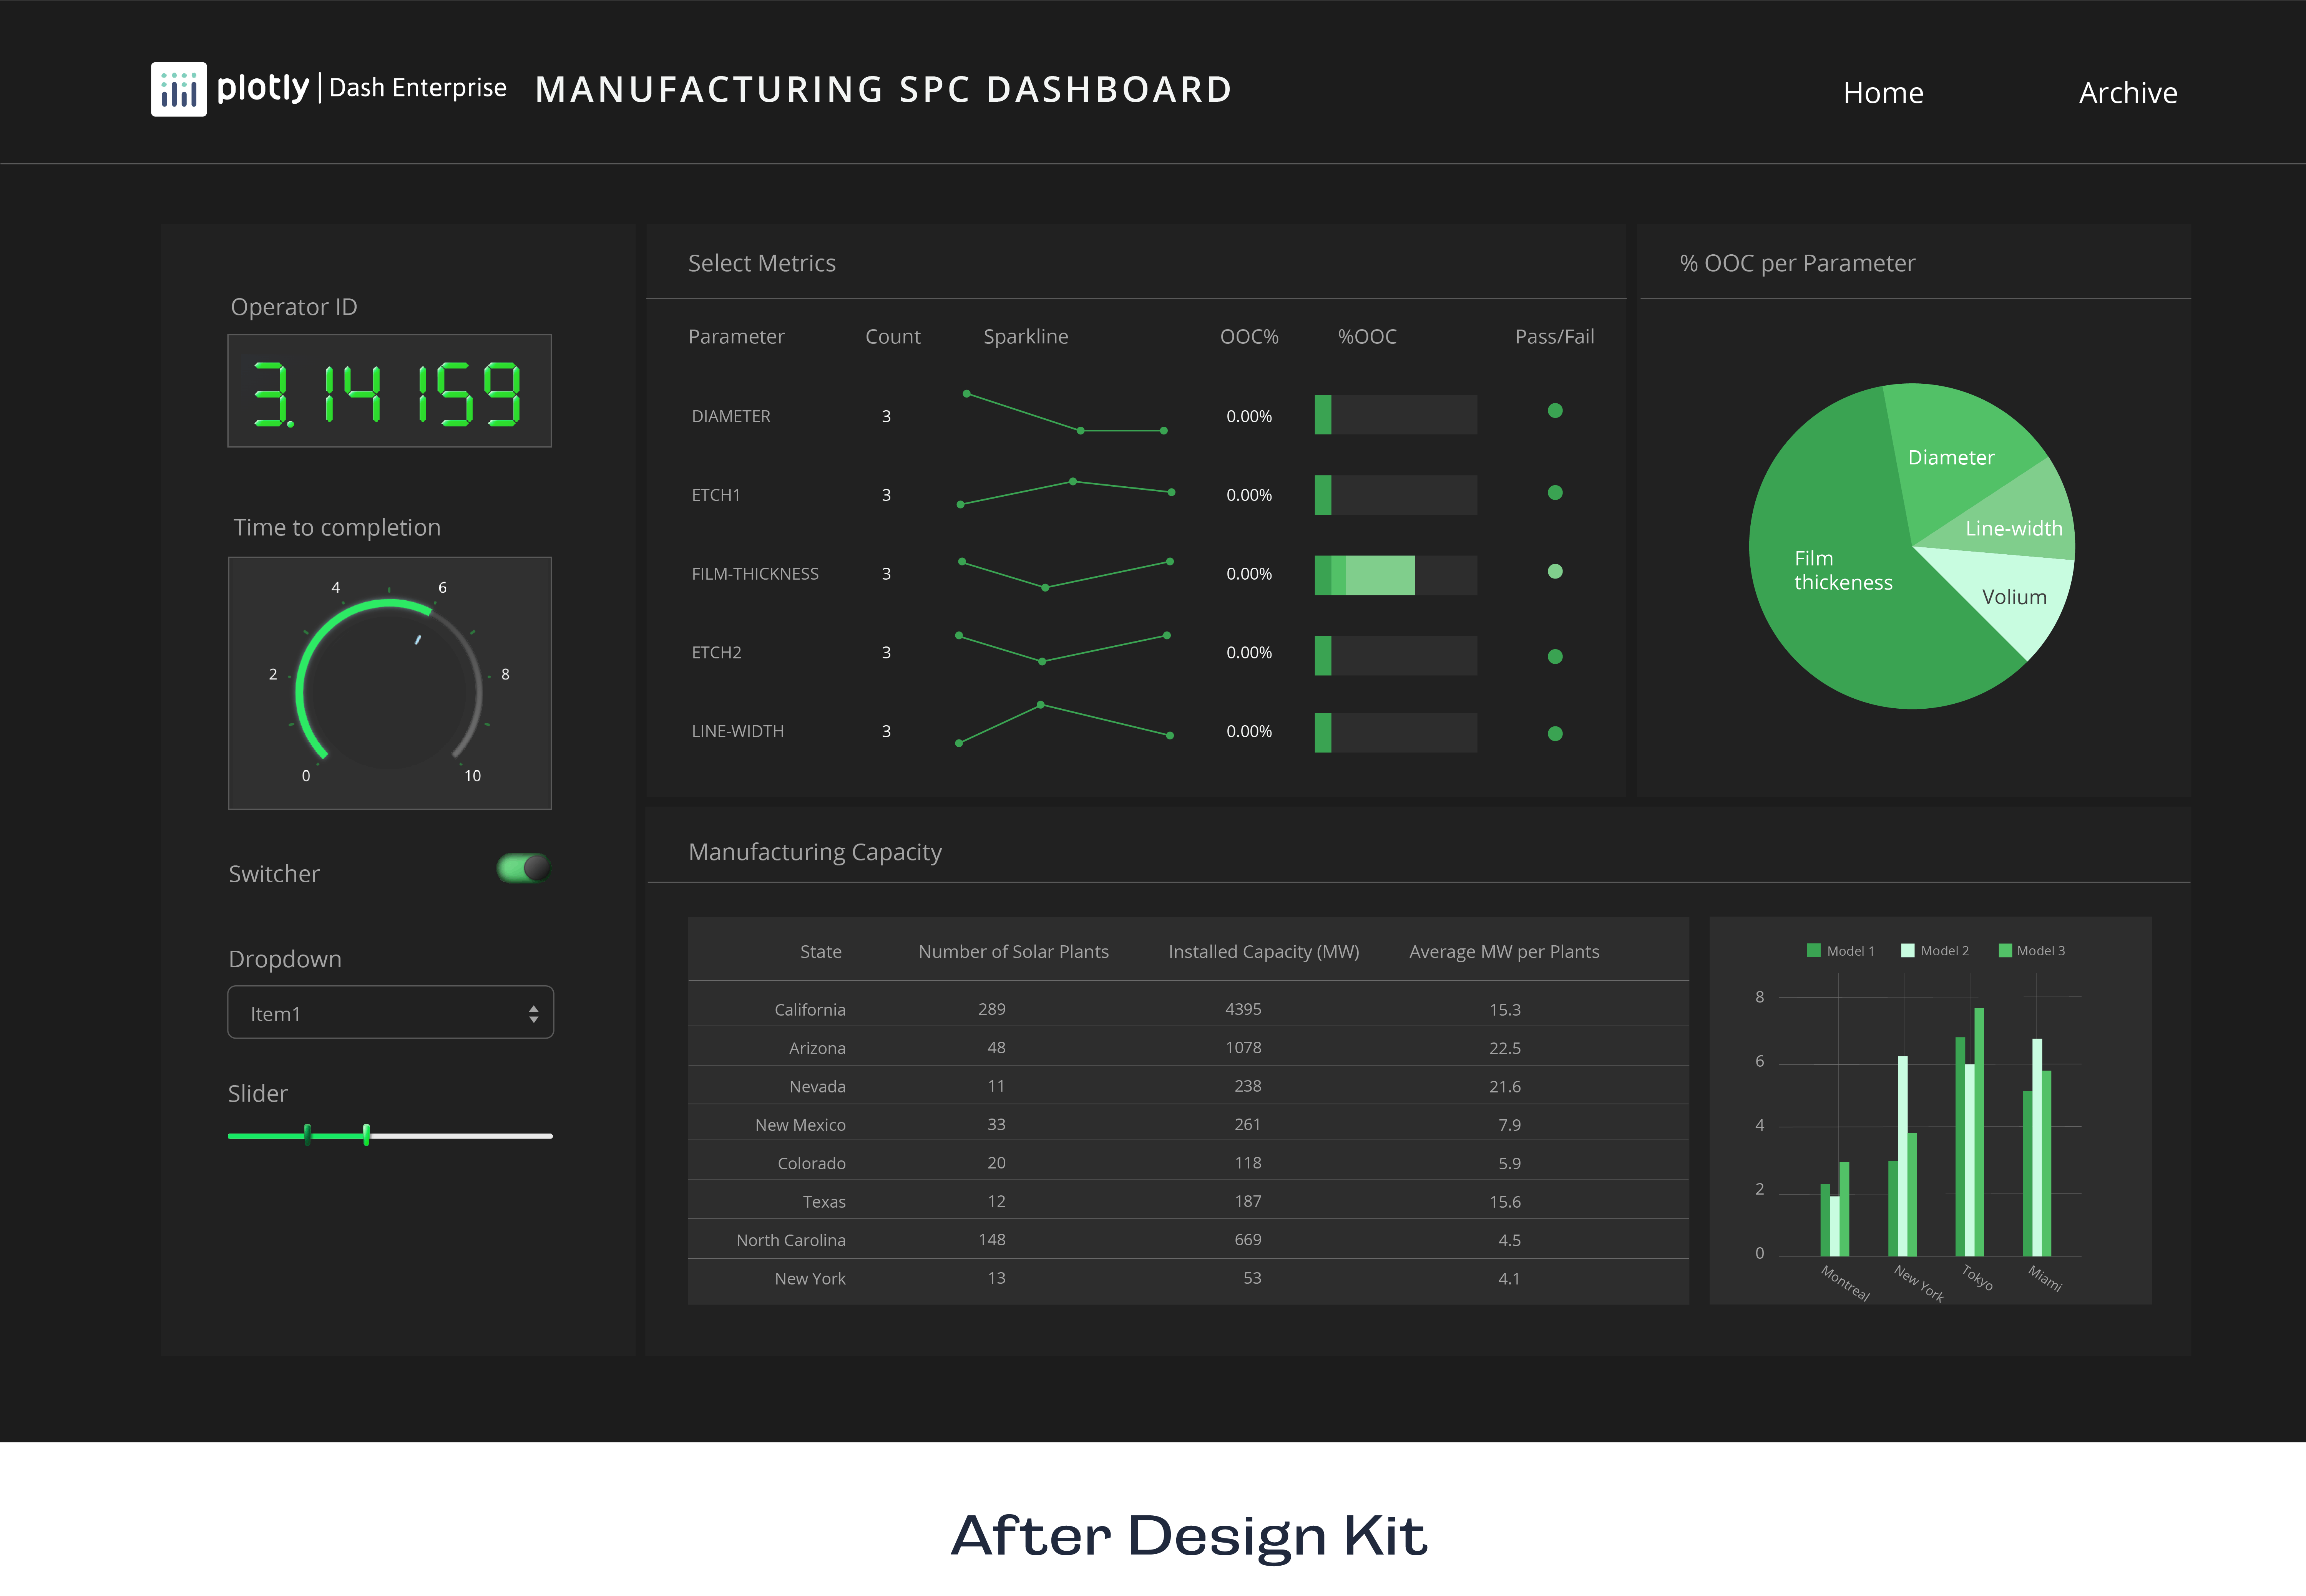
Task: Click the ETCH1 sparkline chart
Action: coord(1066,493)
